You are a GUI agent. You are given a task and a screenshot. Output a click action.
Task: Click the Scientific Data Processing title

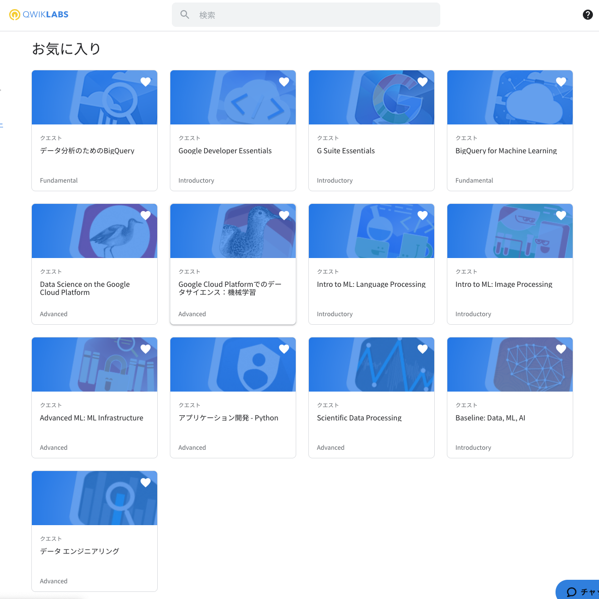(359, 418)
